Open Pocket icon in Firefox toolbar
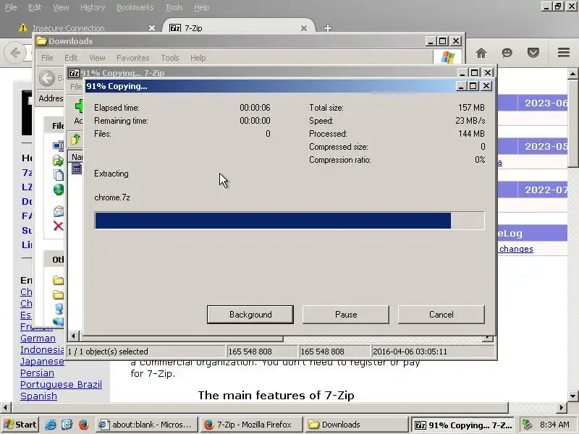The width and height of the screenshot is (579, 434). coord(533,53)
